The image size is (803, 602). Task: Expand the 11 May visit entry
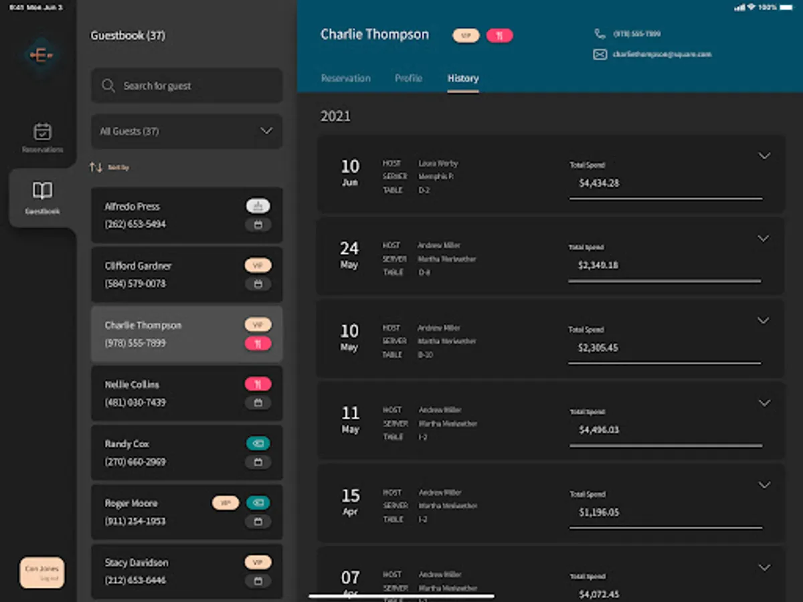[764, 403]
